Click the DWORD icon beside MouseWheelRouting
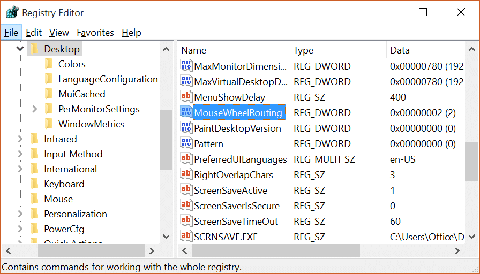 click(186, 112)
